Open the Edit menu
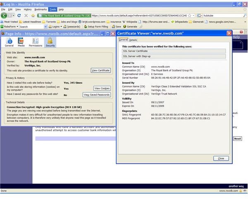The height and width of the screenshot is (199, 248). [x=10, y=9]
